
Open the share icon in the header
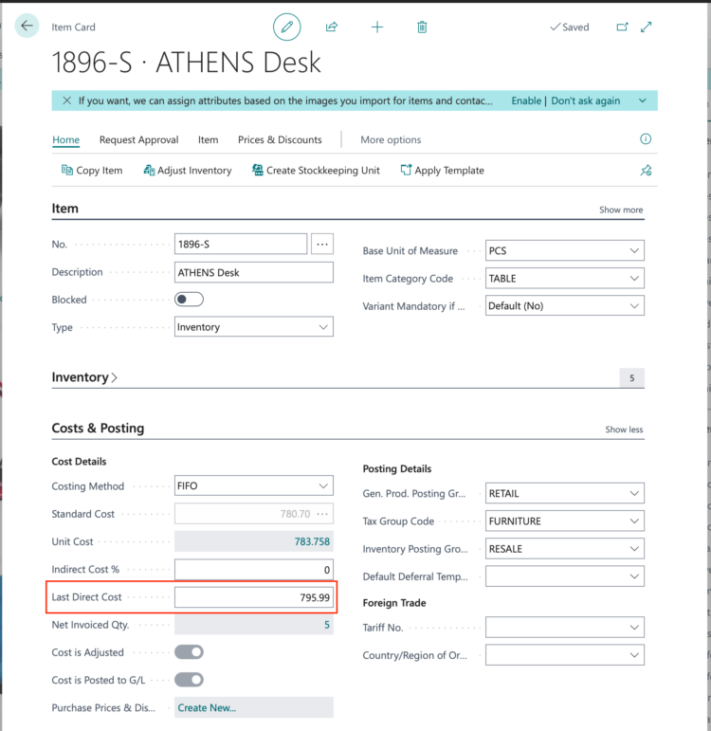point(332,27)
